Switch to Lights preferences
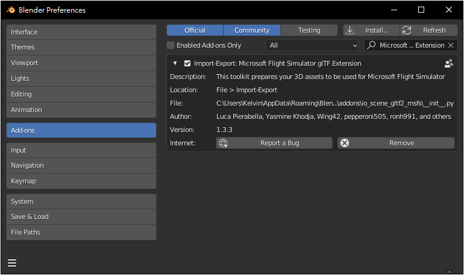 [x=81, y=79]
